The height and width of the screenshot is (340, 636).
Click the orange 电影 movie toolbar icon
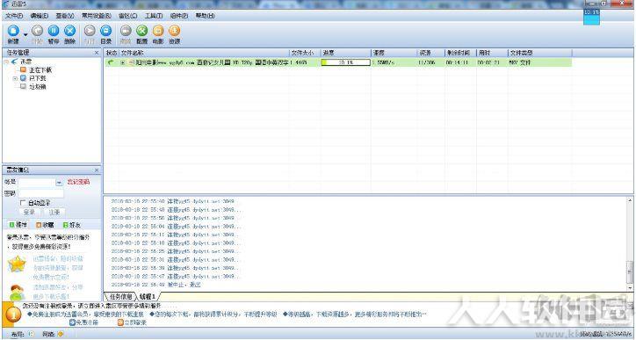coord(158,31)
